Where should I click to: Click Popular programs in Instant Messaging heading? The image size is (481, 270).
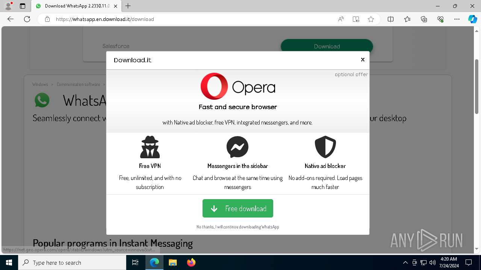113,243
